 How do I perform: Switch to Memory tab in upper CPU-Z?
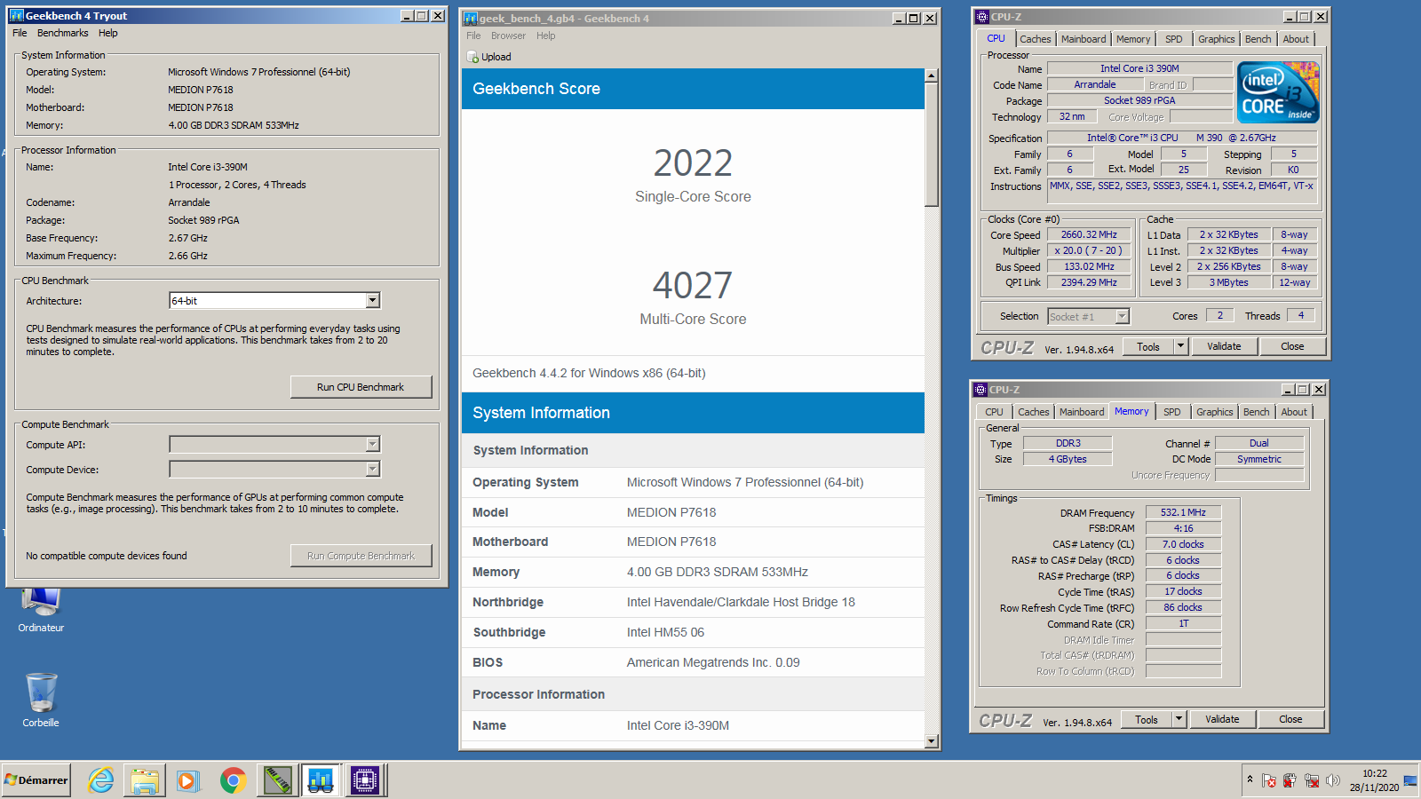click(x=1133, y=39)
